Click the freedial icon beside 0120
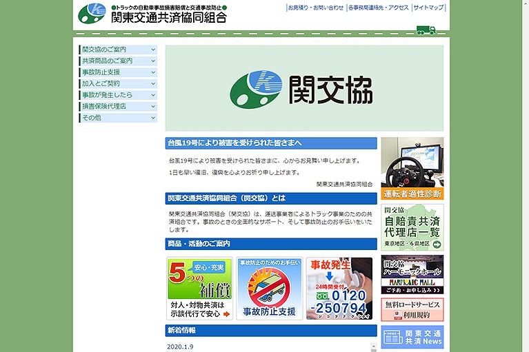This screenshot has height=352, width=529. tap(322, 296)
